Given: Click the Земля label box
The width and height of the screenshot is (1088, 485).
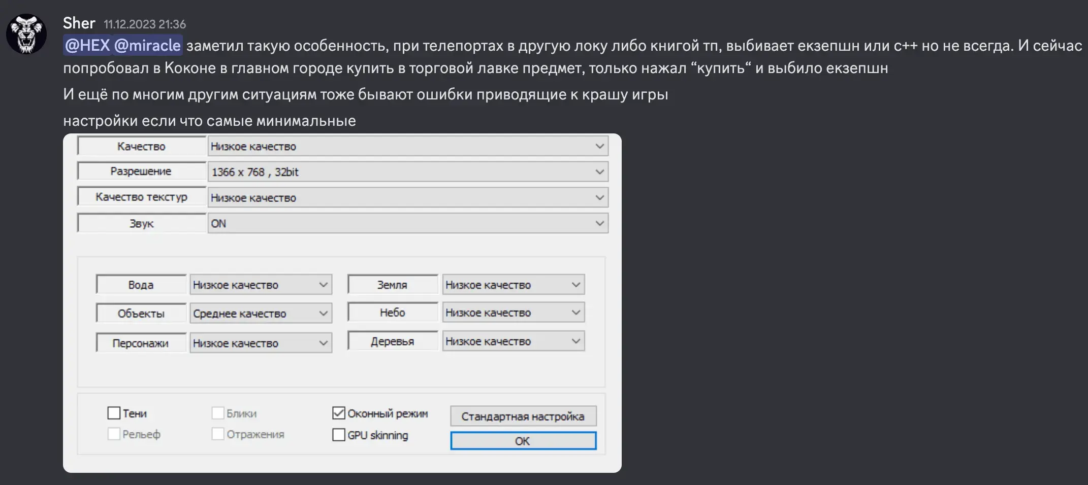Looking at the screenshot, I should pos(393,285).
